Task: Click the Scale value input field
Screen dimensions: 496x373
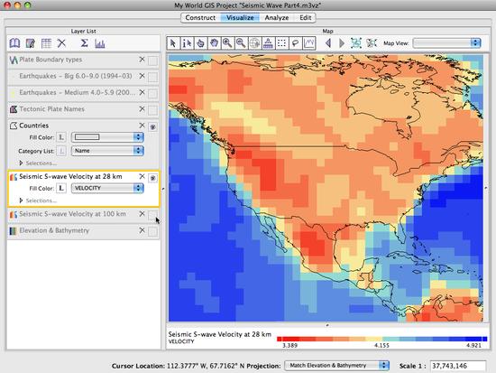Action: [x=458, y=366]
